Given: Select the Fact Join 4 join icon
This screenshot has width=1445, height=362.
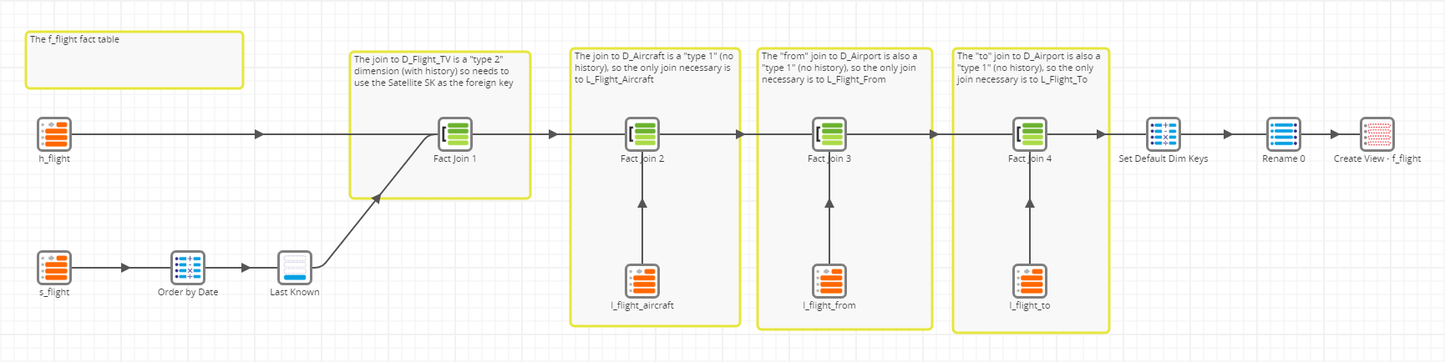Looking at the screenshot, I should tap(1030, 134).
